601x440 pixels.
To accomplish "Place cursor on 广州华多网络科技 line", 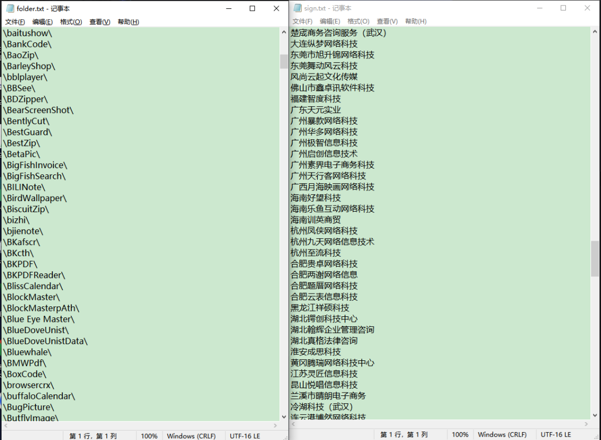I will (x=324, y=132).
